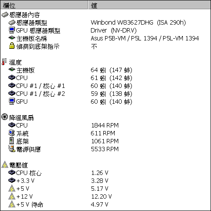Click the +5 V voltage icon
Viewport: 211px width, 211px height.
(x=12, y=188)
